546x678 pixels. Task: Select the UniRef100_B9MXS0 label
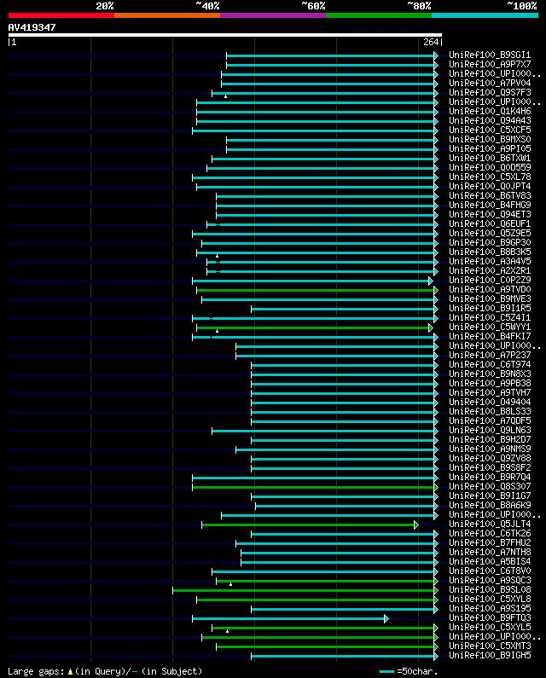click(490, 139)
